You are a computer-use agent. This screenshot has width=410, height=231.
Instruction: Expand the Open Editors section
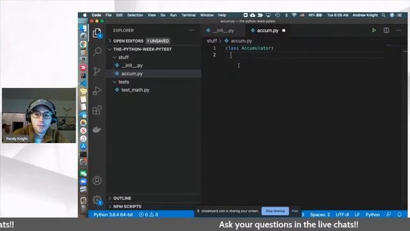coord(128,41)
